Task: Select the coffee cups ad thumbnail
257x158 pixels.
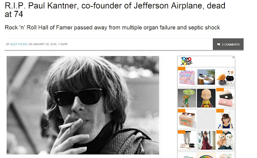Action: click(x=206, y=77)
